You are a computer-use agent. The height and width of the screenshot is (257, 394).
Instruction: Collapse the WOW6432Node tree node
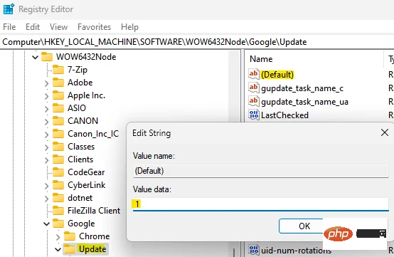(x=35, y=58)
